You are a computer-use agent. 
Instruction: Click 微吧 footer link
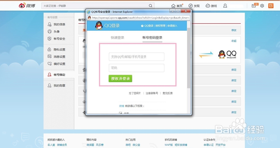coord(128,145)
